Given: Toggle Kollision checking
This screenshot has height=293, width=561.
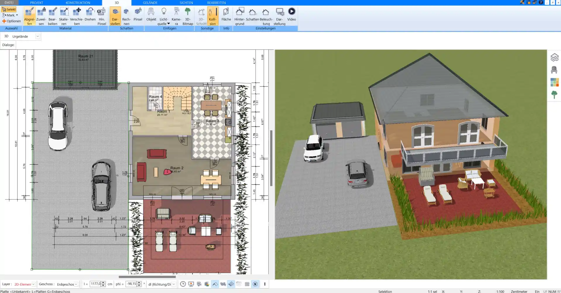Looking at the screenshot, I should (x=213, y=16).
